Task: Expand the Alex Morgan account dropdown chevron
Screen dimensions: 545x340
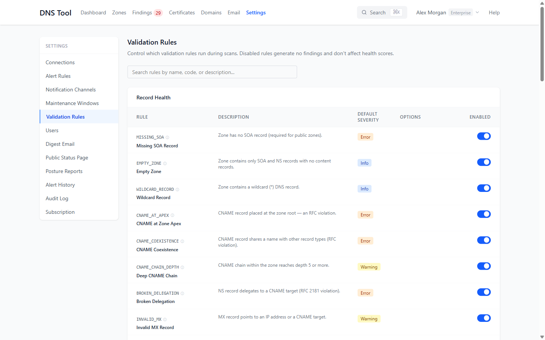Action: (x=477, y=12)
